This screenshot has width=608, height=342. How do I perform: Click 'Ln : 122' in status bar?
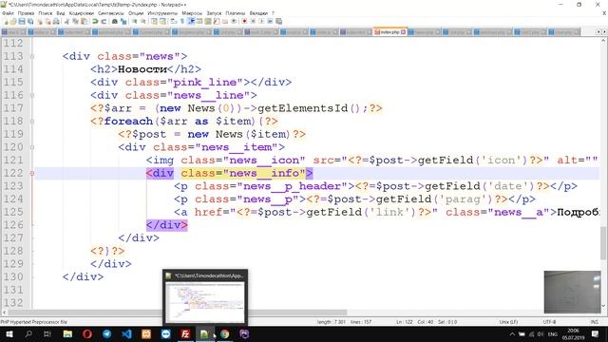coord(405,322)
